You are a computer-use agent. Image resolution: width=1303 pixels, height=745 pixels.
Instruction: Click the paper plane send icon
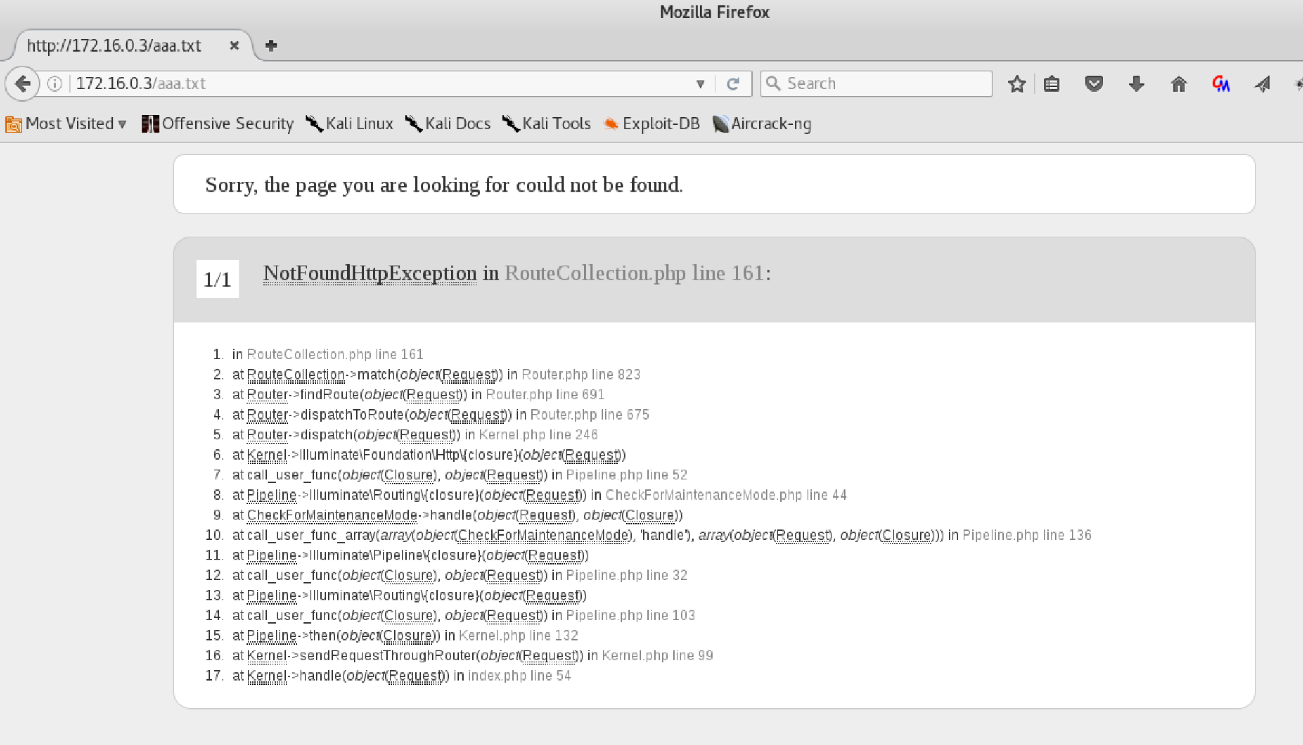pyautogui.click(x=1262, y=83)
